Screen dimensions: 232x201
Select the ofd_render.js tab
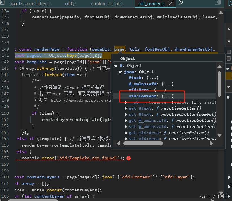pos(151,4)
